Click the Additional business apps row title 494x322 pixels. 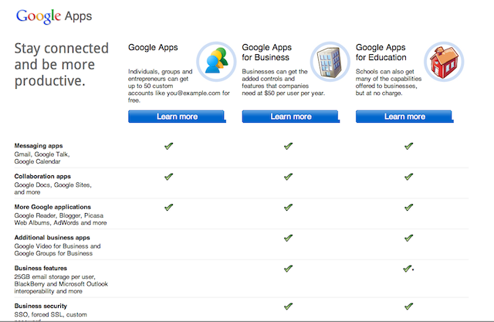point(52,238)
